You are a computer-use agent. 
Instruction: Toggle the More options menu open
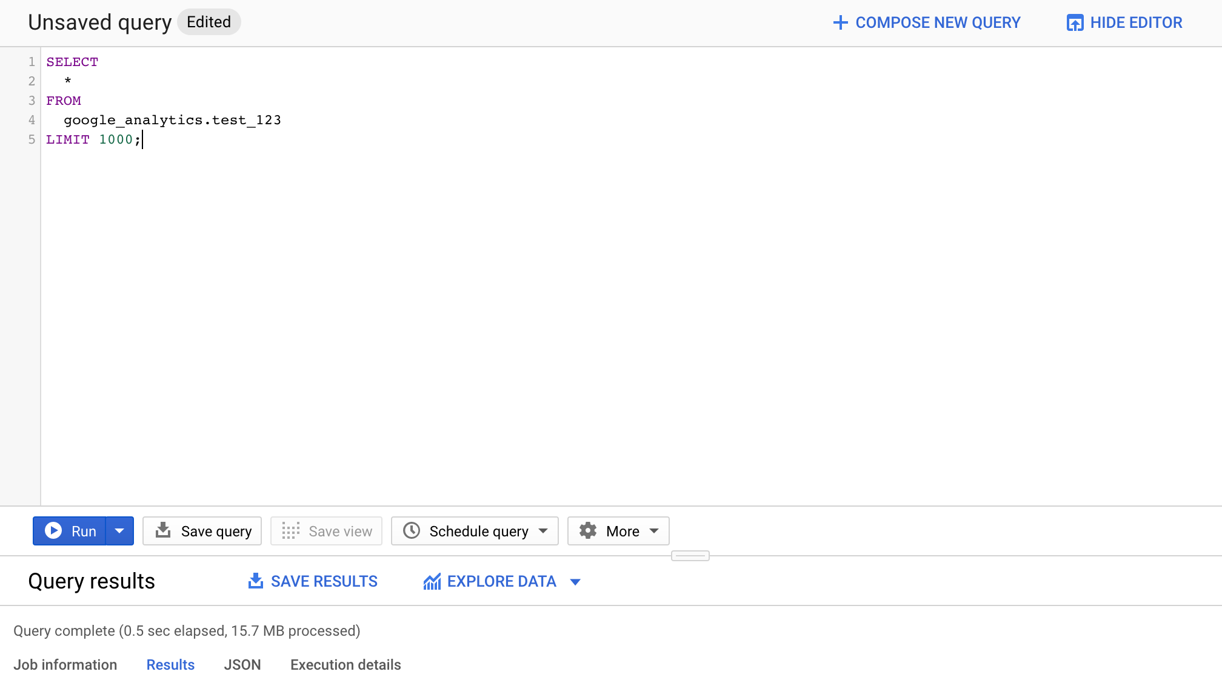621,530
